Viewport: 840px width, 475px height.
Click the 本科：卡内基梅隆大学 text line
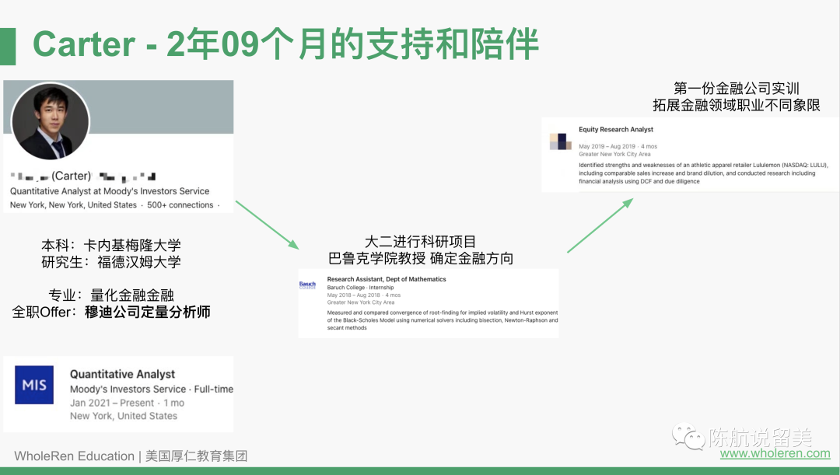(110, 245)
